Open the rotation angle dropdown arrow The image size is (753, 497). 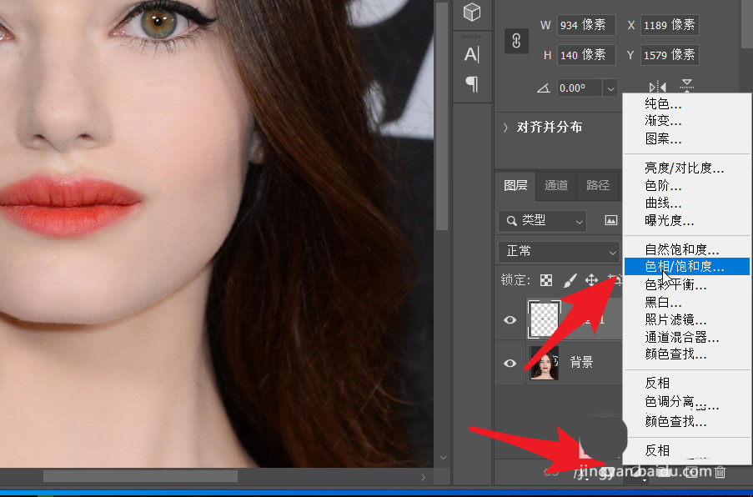click(610, 88)
